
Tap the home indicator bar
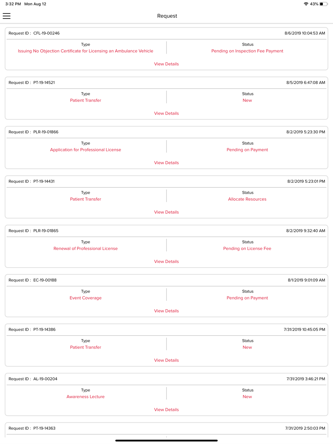click(x=166, y=440)
